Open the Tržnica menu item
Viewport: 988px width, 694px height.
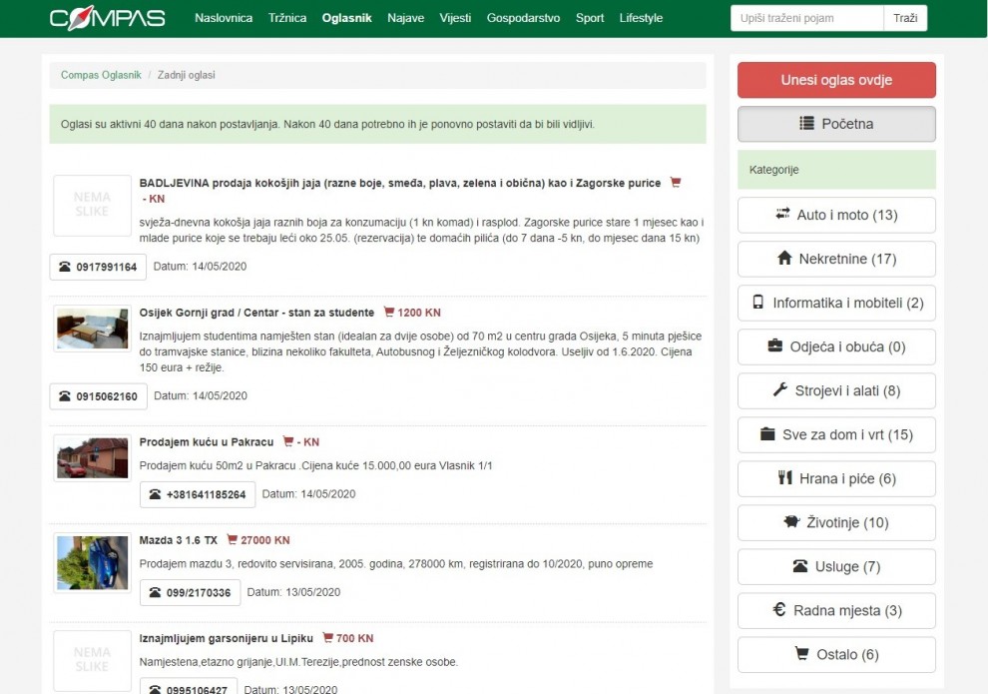(287, 18)
